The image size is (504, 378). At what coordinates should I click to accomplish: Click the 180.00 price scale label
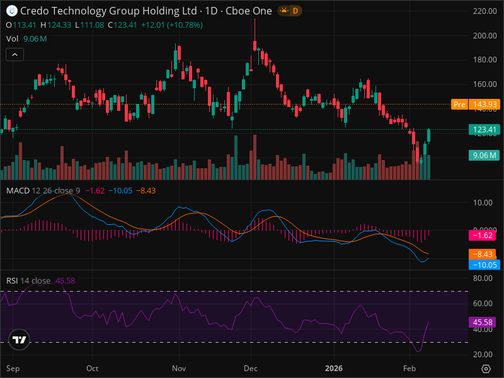click(x=484, y=59)
